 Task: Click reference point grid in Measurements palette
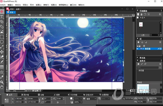[7, 100]
